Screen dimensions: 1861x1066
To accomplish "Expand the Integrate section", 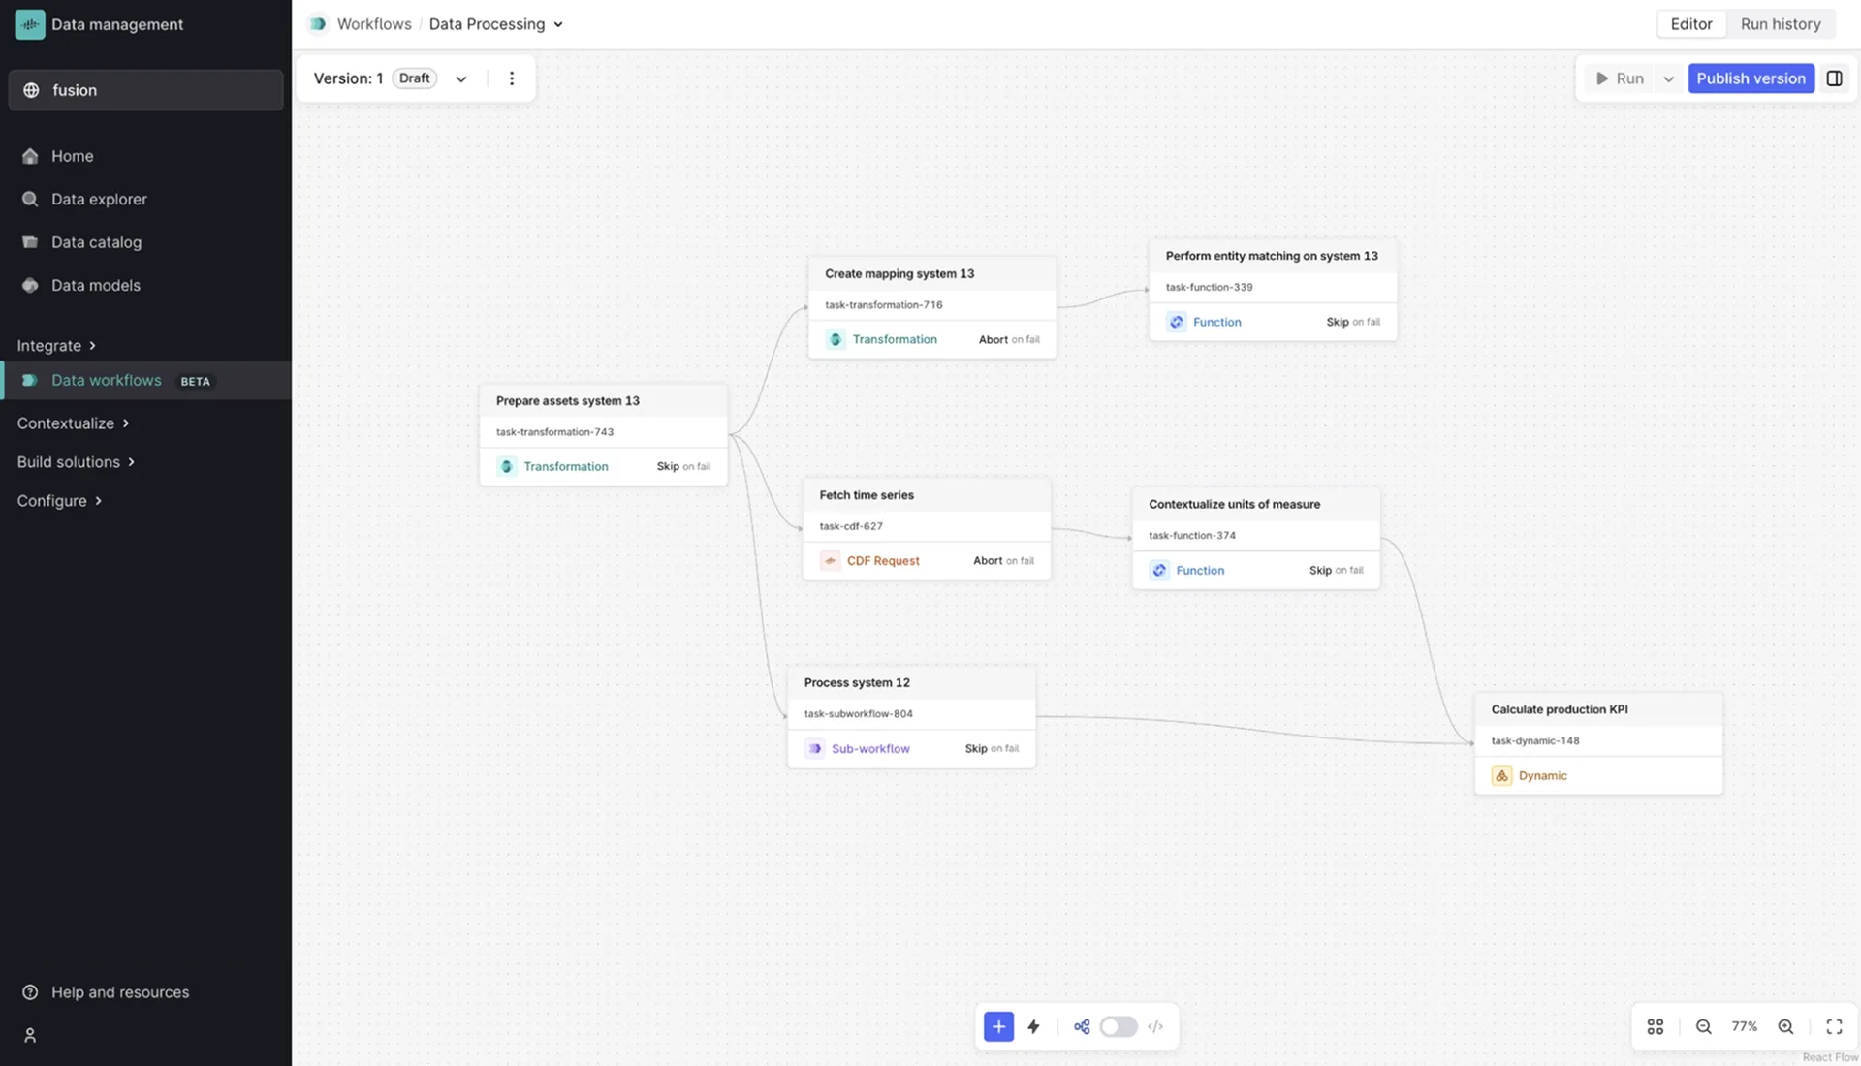I will click(x=56, y=346).
